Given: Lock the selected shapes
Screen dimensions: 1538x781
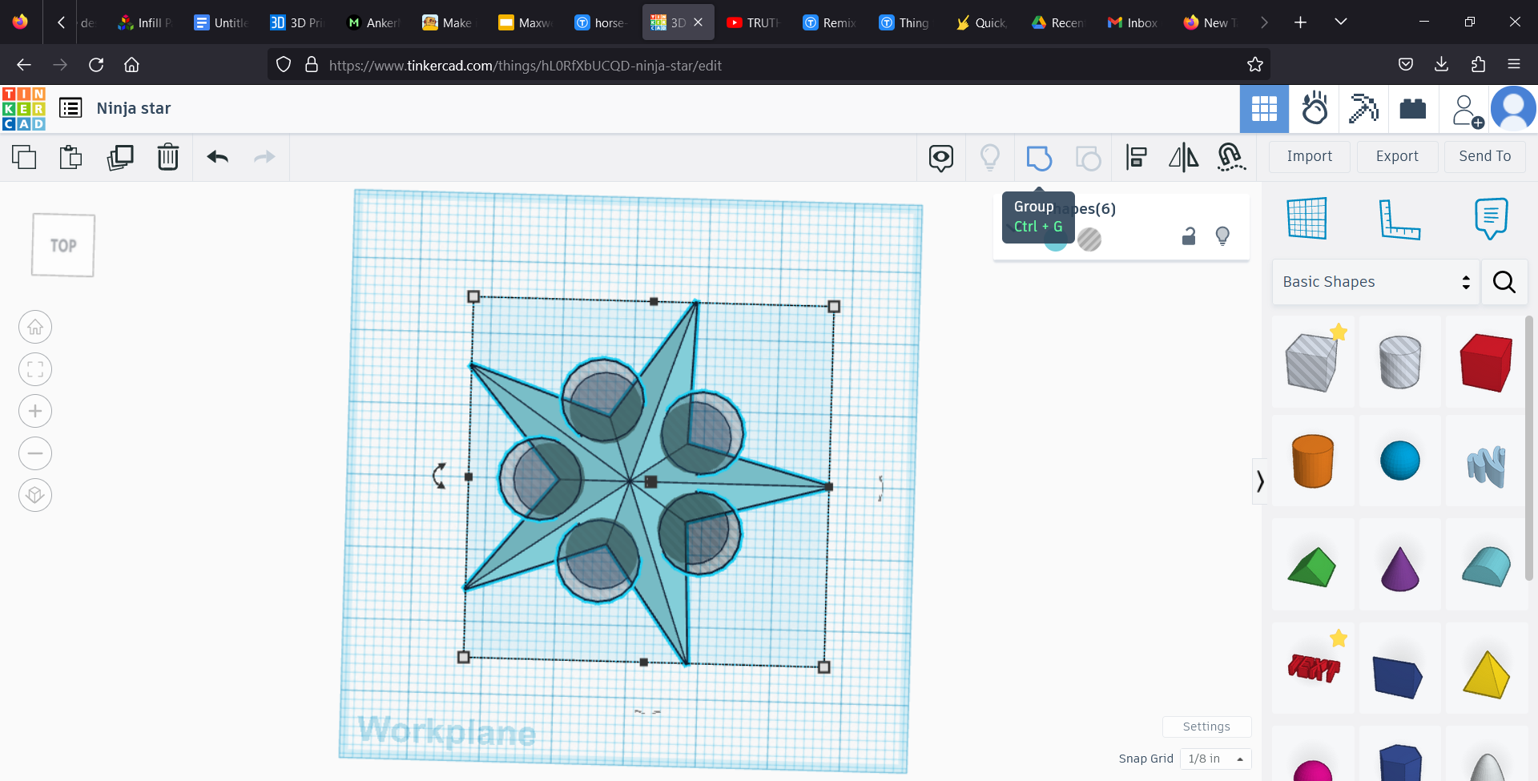Looking at the screenshot, I should [1189, 236].
